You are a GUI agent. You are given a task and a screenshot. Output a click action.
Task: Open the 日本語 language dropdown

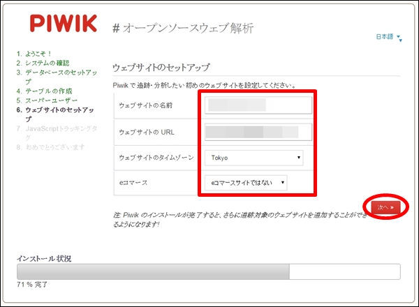[389, 37]
